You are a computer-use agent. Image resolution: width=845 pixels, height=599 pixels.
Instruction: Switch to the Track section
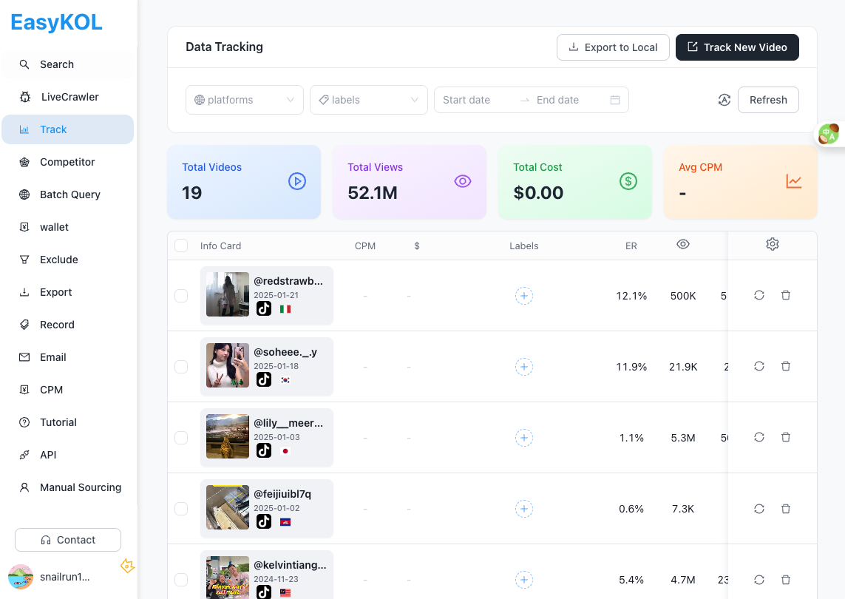[52, 129]
